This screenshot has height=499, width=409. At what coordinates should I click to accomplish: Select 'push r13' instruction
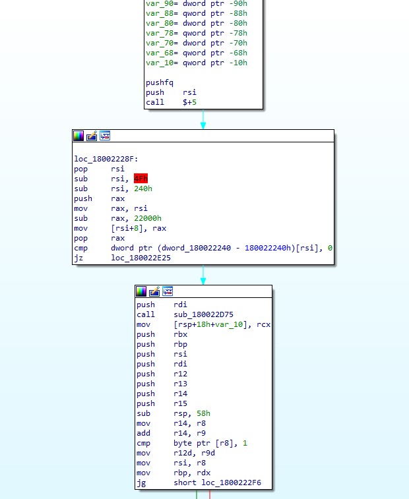click(162, 384)
